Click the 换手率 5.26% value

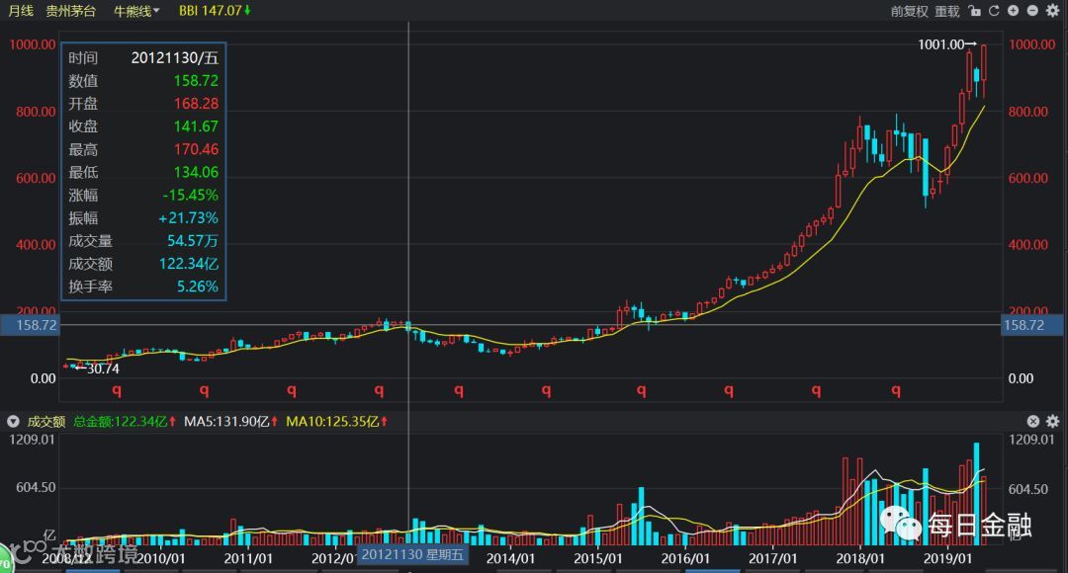point(198,286)
